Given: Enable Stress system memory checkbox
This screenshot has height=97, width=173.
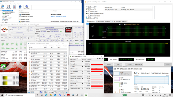Looking at the screenshot, I should [x=89, y=14].
